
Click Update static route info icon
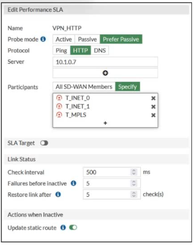tap(63, 227)
